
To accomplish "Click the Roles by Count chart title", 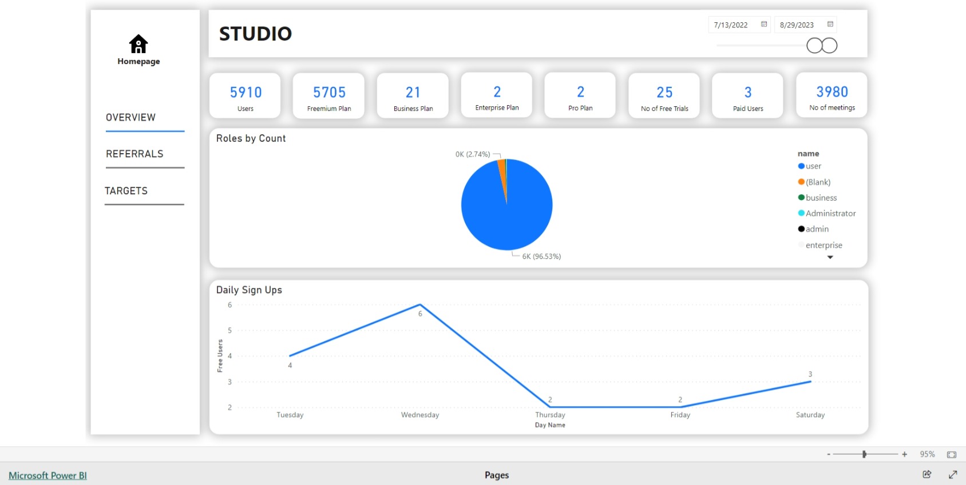I will pyautogui.click(x=251, y=138).
